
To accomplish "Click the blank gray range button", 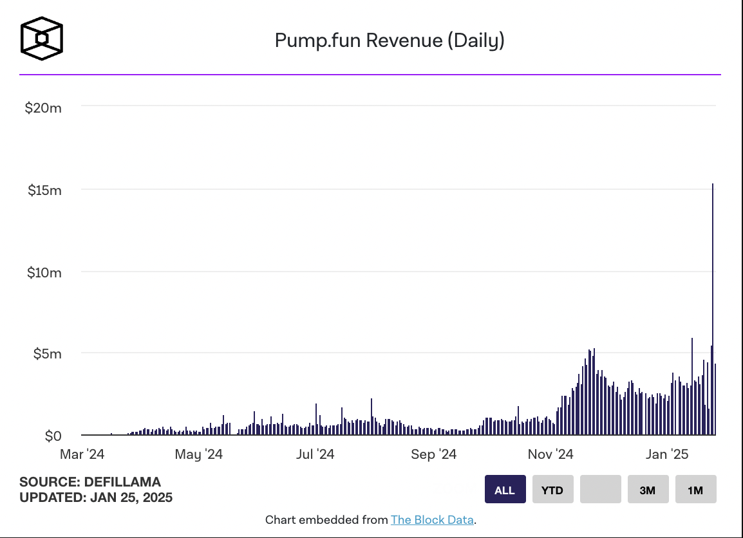I will tap(600, 490).
